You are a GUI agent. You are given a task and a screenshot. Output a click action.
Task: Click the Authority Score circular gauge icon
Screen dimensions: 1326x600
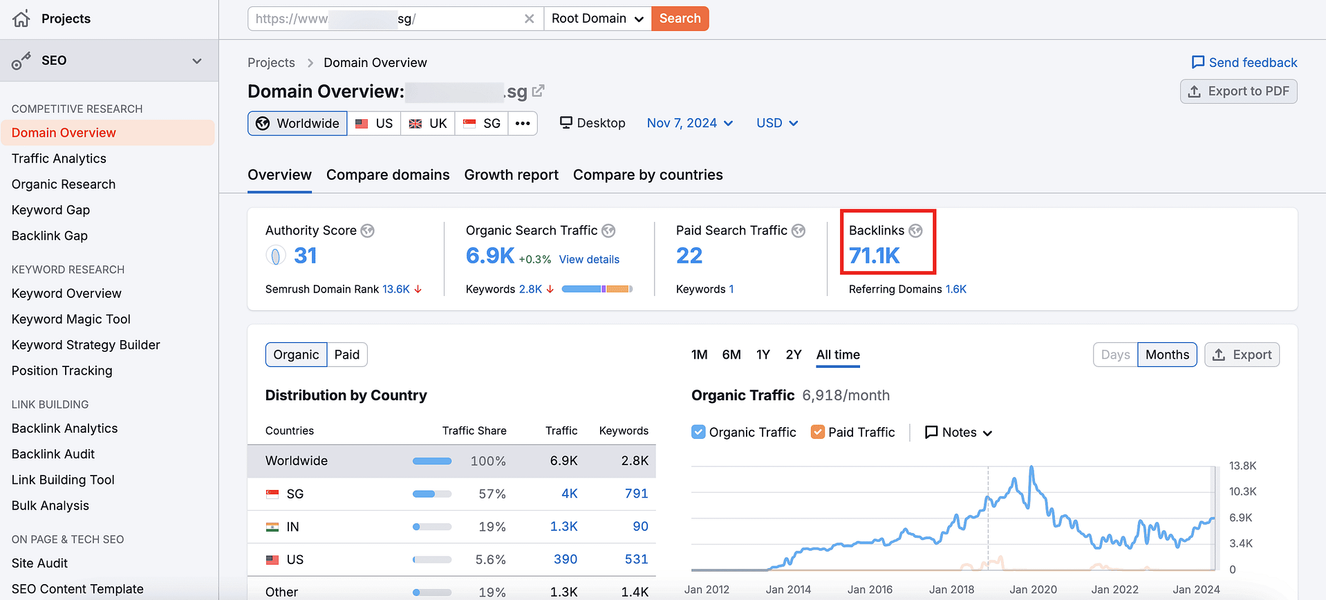point(275,256)
